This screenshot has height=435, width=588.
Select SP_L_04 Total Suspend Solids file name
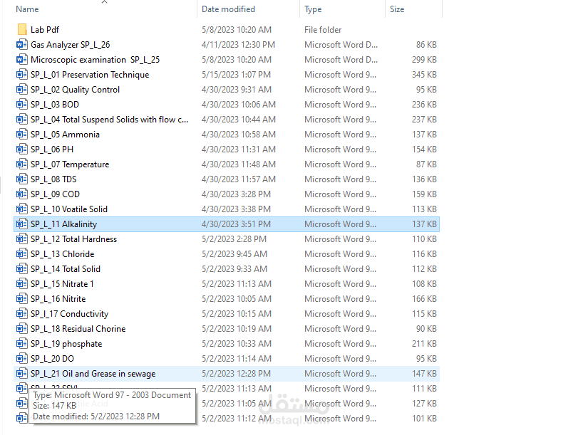[x=109, y=120]
